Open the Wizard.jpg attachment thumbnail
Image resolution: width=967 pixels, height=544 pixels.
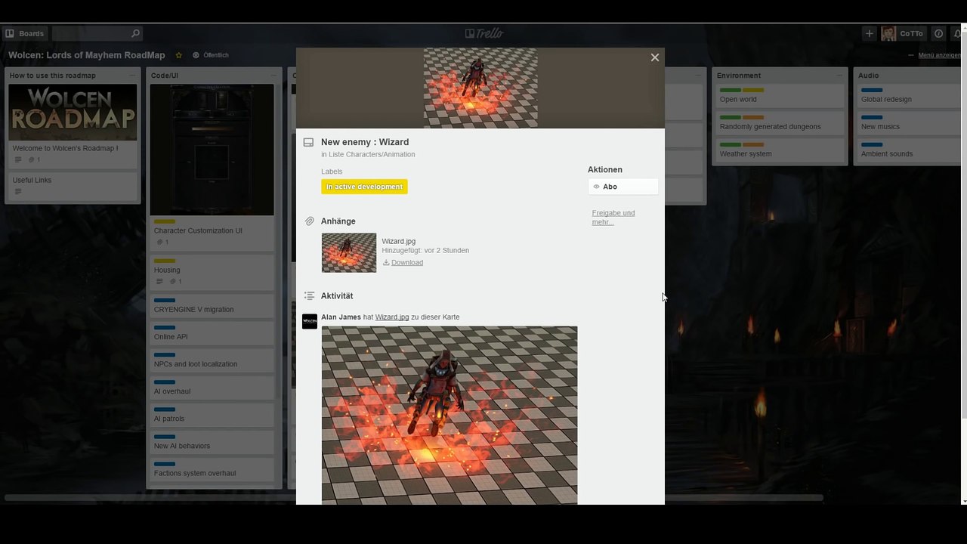349,252
